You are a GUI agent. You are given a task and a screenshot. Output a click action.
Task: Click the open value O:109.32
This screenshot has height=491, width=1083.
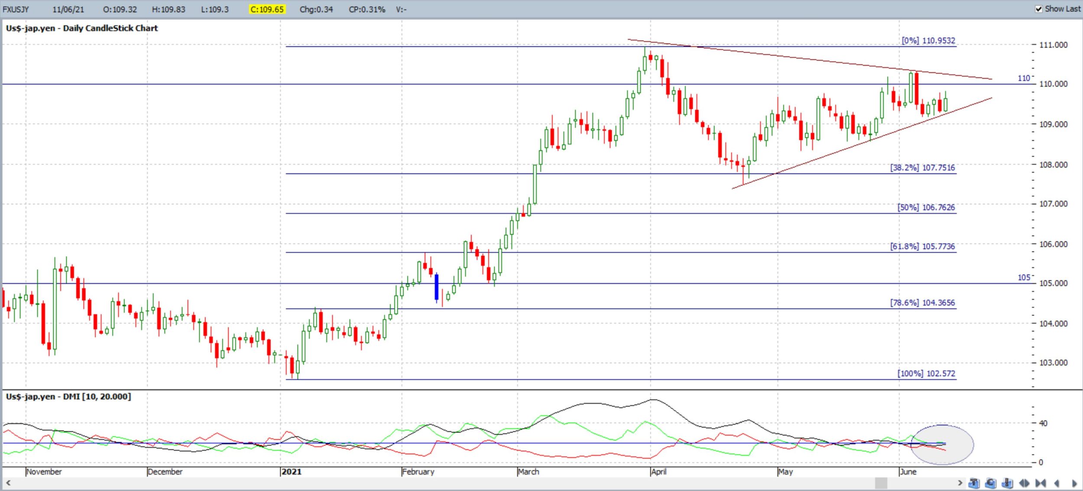tap(120, 10)
